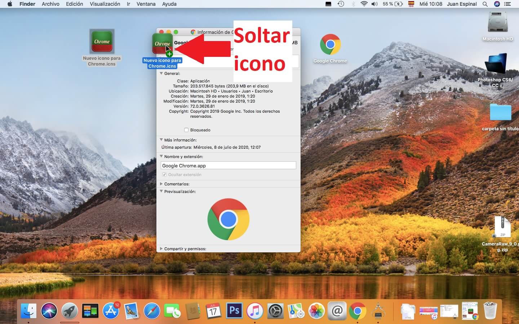Screen dimensions: 519x324
Task: Expand the Comentarios section
Action: coord(161,184)
